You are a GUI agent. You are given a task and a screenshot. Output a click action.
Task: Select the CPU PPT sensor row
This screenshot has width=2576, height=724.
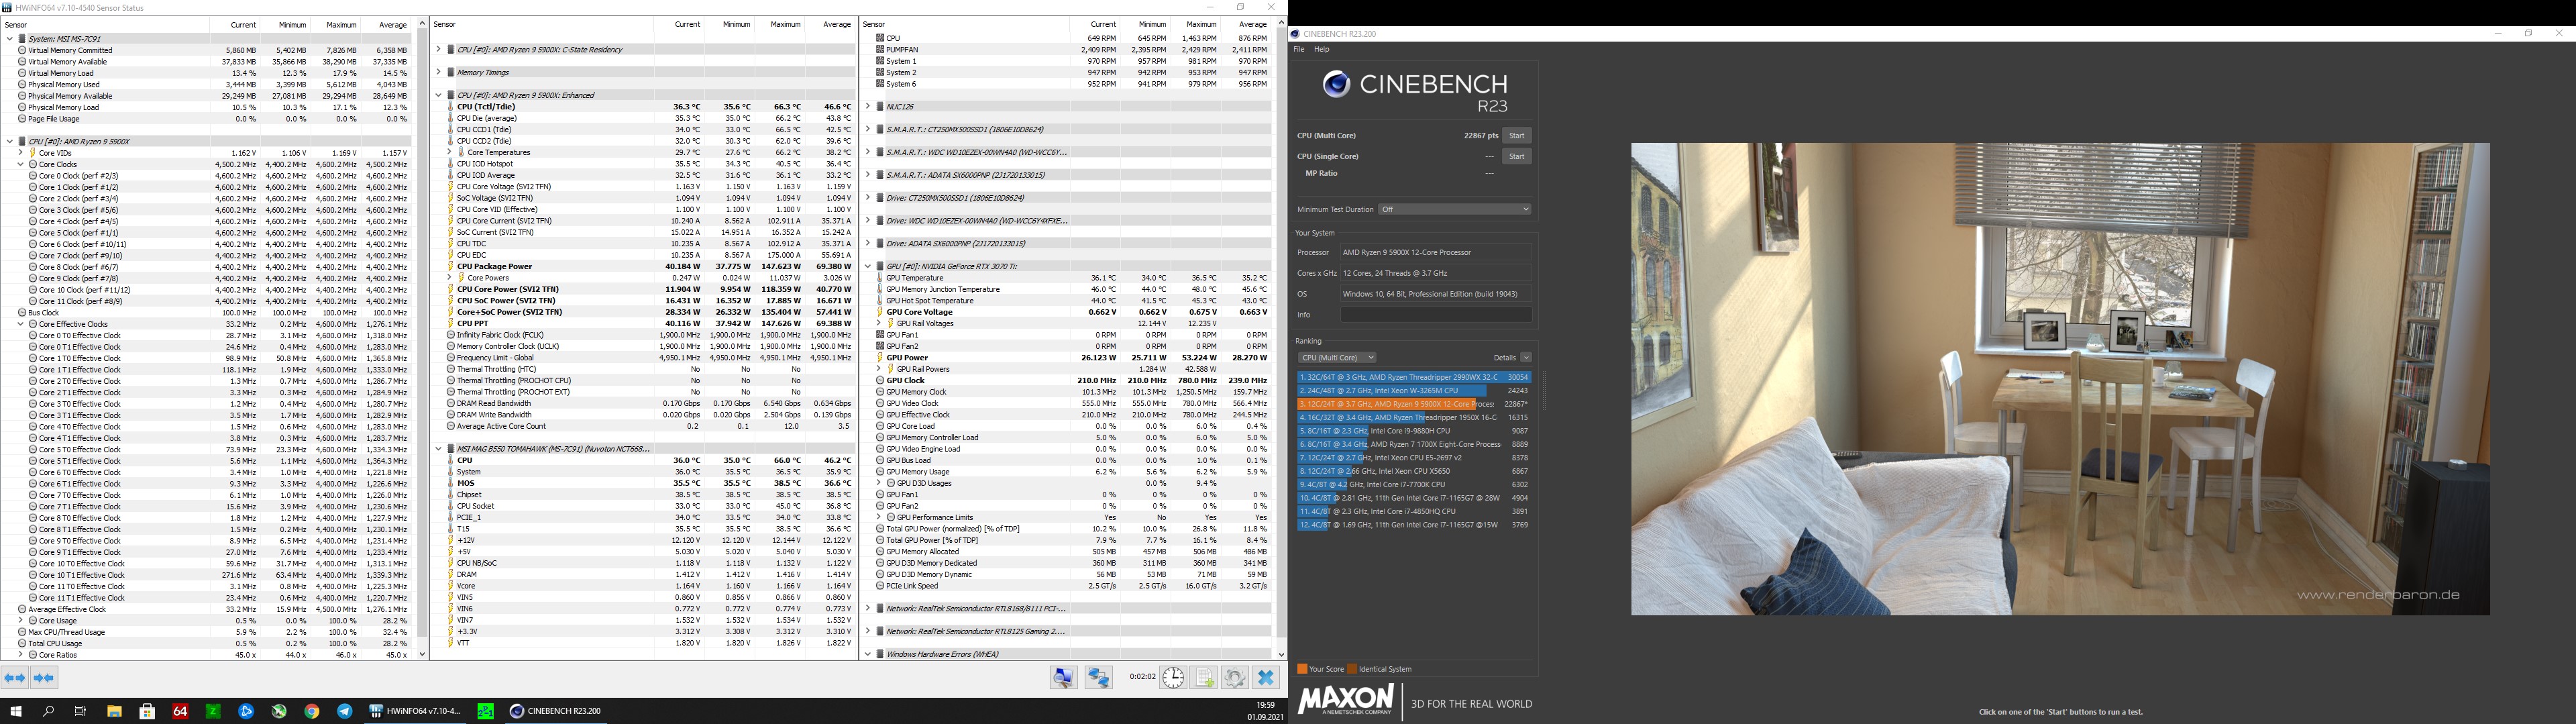[650, 324]
